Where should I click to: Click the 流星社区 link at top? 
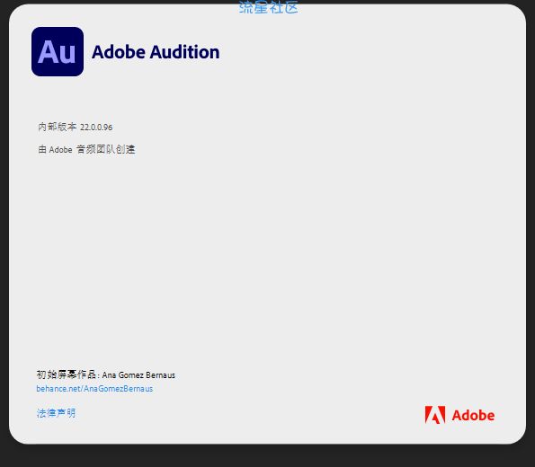pyautogui.click(x=269, y=7)
